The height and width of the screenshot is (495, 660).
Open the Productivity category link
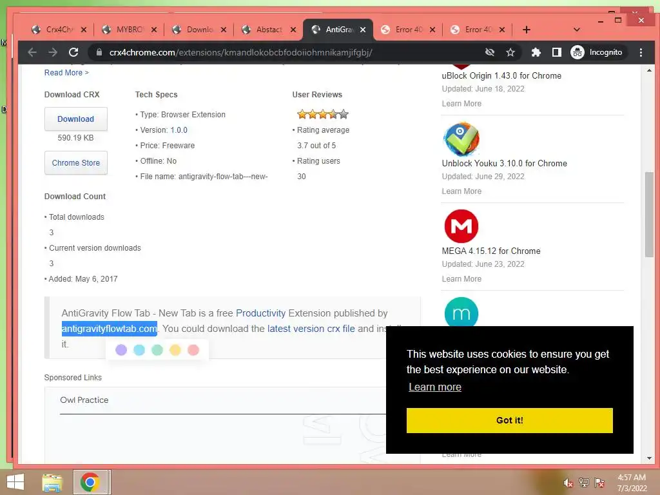tap(260, 313)
